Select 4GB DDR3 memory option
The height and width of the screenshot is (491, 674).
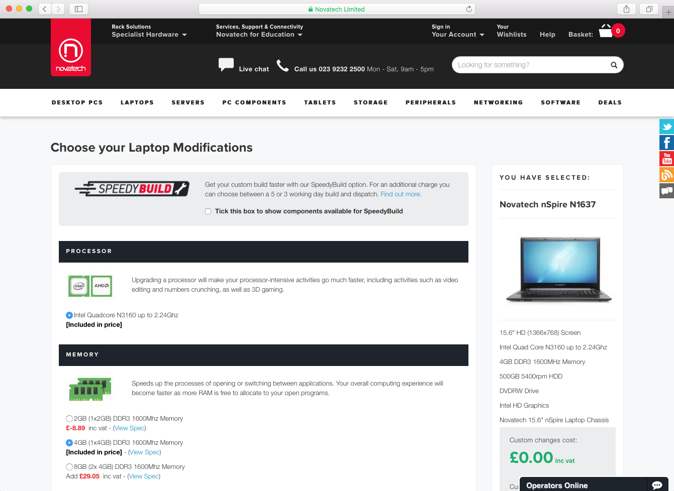point(69,443)
